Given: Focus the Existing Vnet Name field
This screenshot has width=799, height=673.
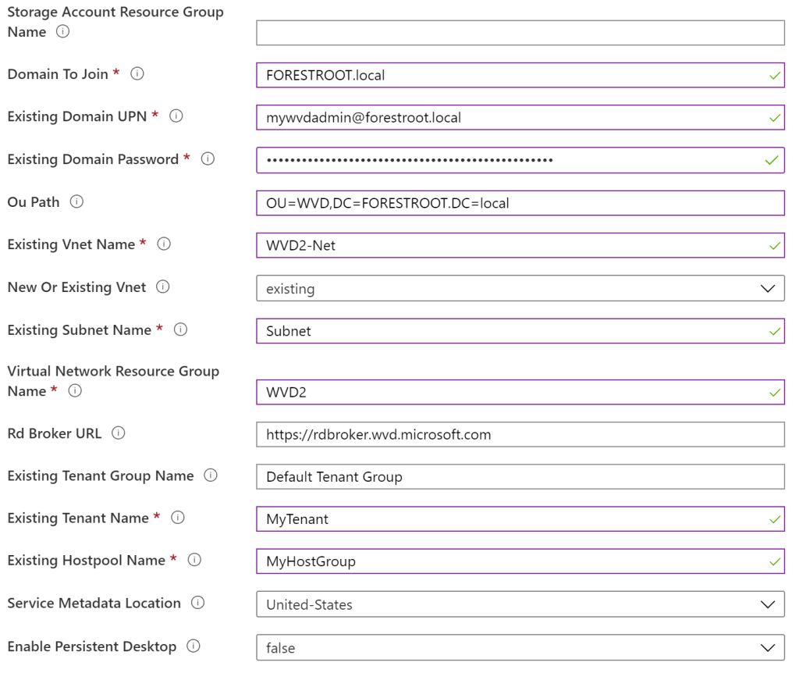Looking at the screenshot, I should (x=520, y=245).
